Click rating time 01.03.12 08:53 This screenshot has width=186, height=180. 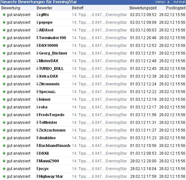click(x=143, y=153)
